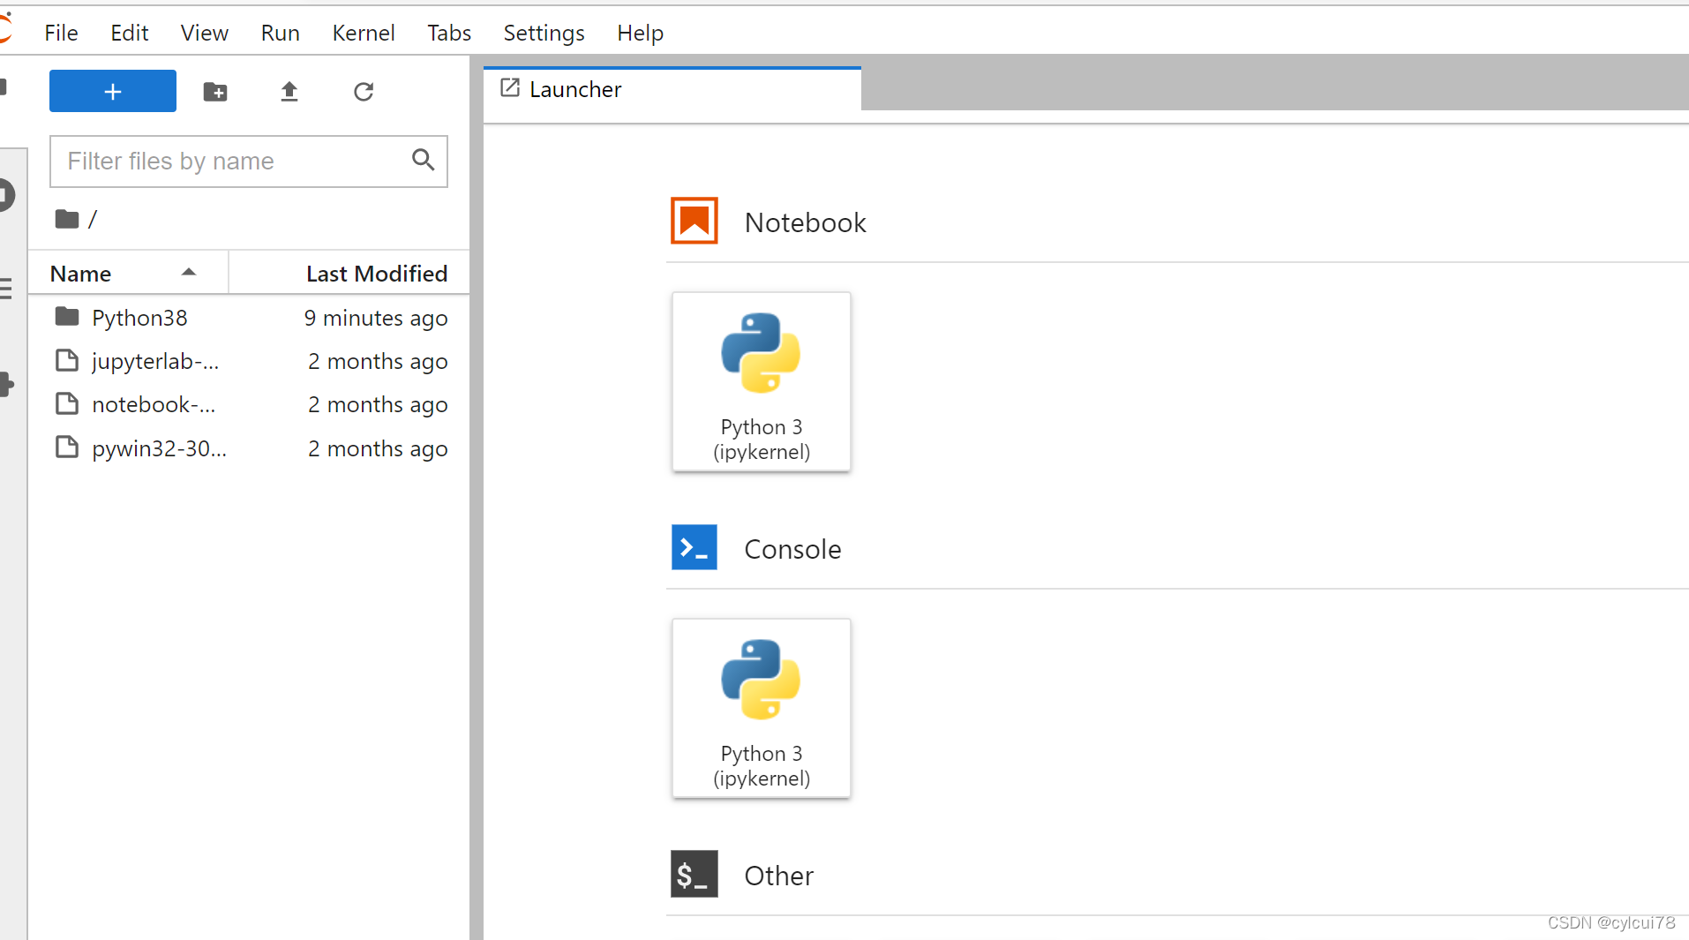
Task: Click the folder icon next to Python38
Action: pos(67,316)
